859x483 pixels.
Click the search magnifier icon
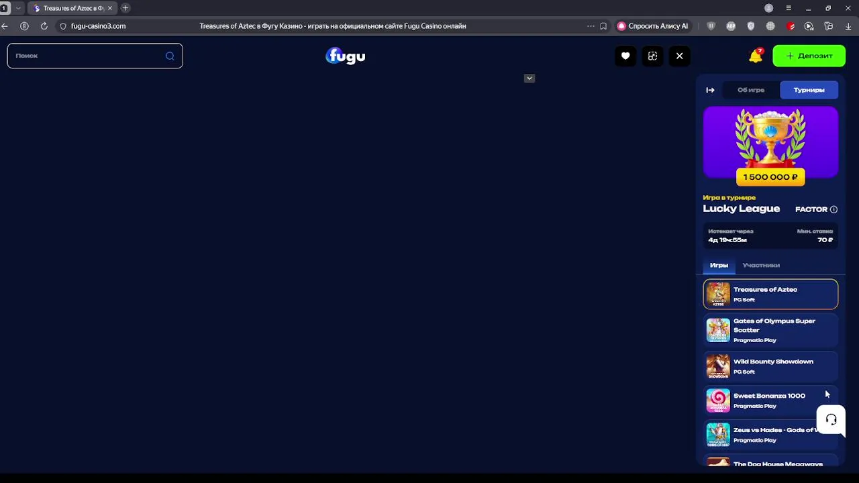[170, 56]
